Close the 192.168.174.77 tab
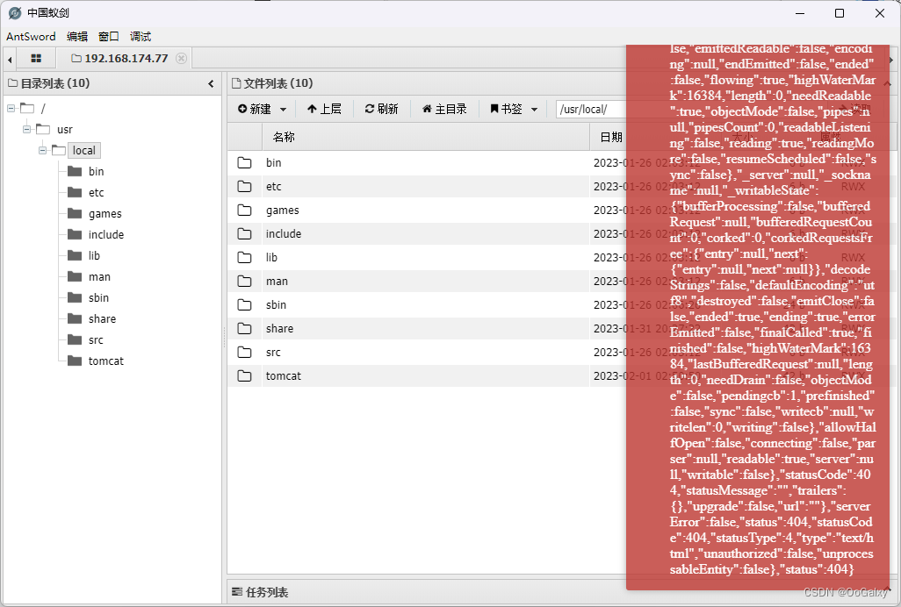Image resolution: width=901 pixels, height=607 pixels. [x=181, y=59]
